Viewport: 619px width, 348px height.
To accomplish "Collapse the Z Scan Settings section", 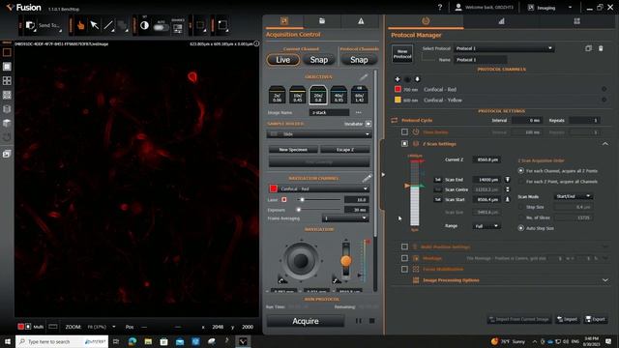I will [x=605, y=144].
